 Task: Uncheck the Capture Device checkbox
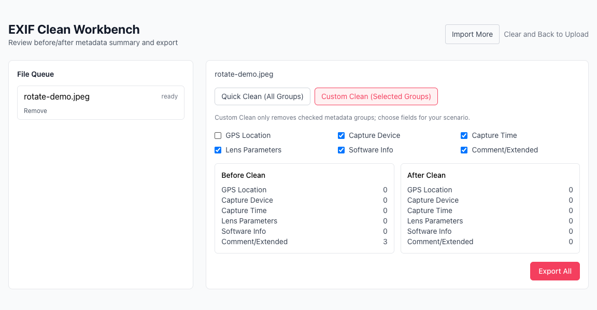click(342, 136)
